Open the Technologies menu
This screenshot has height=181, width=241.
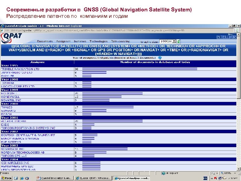98,42
